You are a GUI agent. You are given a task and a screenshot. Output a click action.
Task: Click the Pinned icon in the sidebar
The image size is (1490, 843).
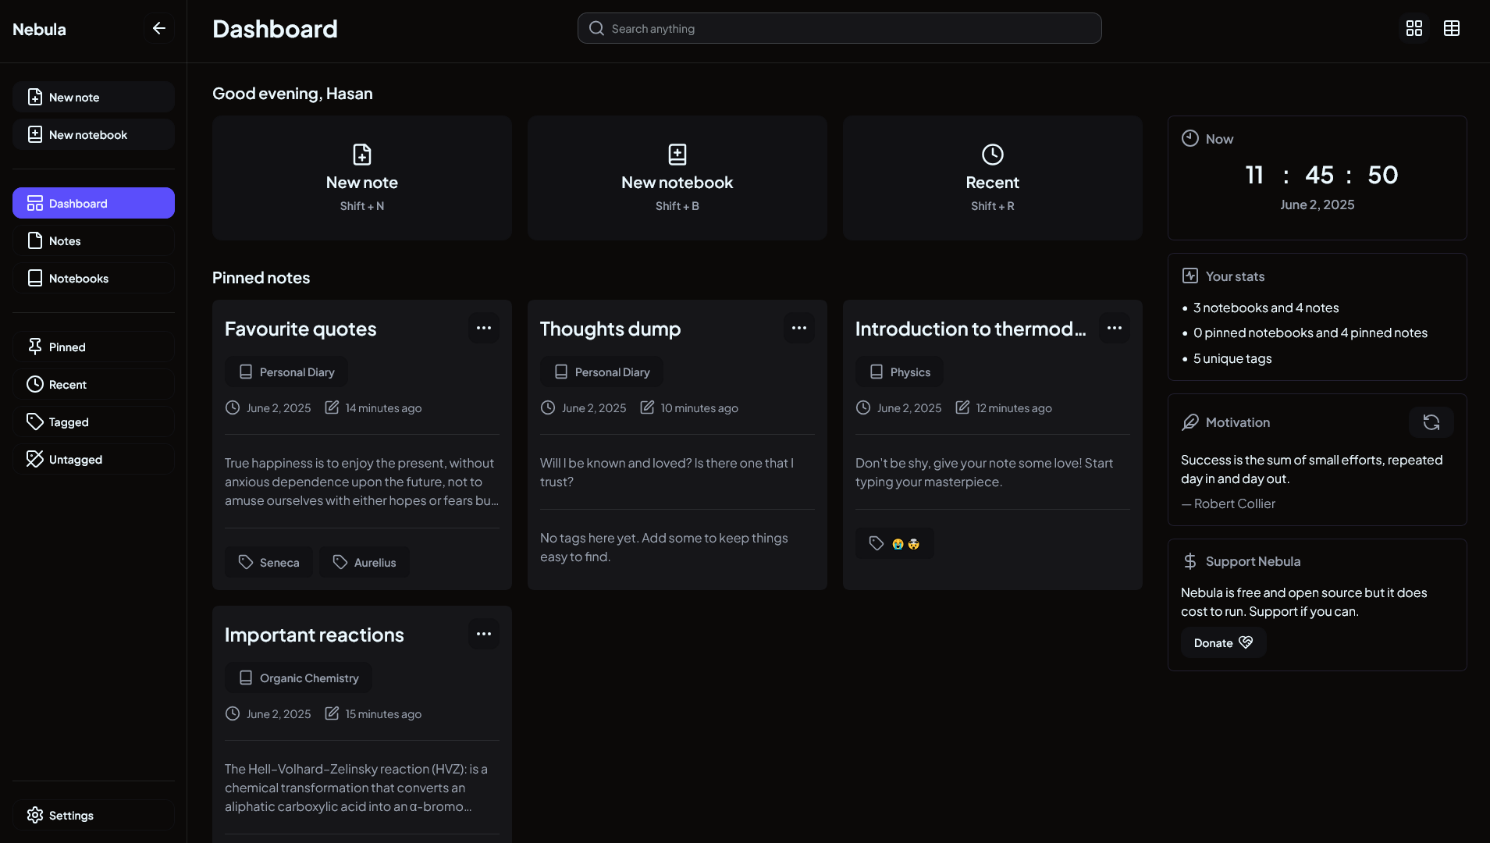[x=35, y=346]
